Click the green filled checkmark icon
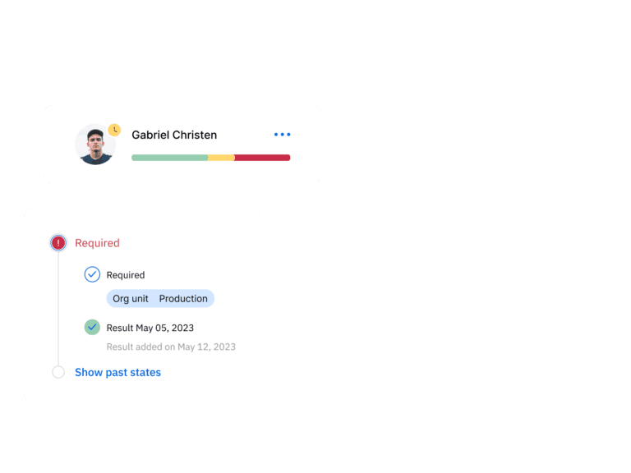The height and width of the screenshot is (473, 631). coord(92,327)
